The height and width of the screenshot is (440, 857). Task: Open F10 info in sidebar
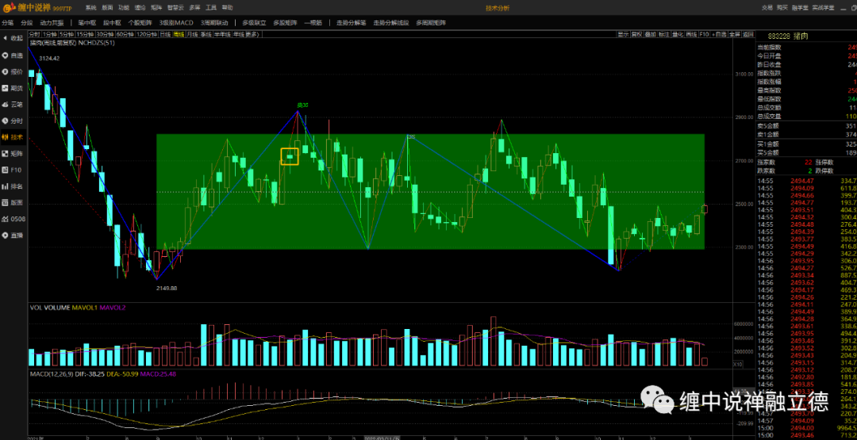click(12, 170)
